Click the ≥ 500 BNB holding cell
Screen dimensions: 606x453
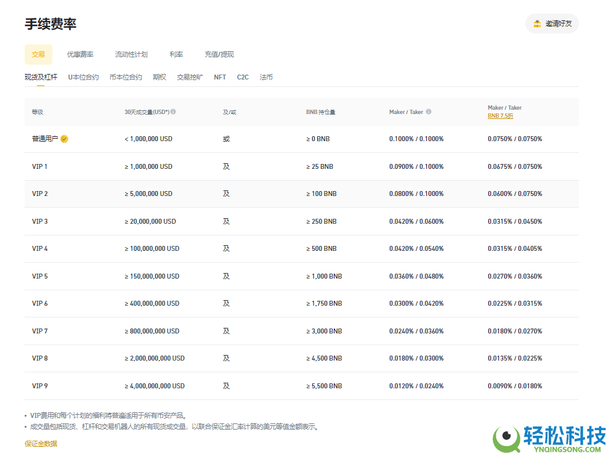coord(321,248)
